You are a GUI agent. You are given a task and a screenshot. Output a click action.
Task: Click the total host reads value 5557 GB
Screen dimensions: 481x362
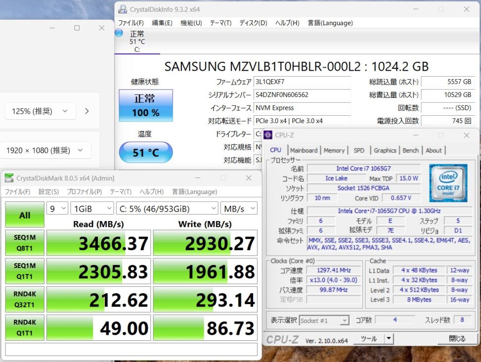[x=447, y=82]
